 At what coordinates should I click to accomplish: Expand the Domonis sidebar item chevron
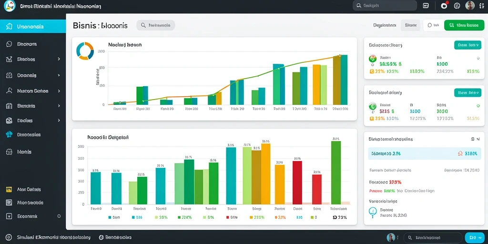[x=59, y=75]
